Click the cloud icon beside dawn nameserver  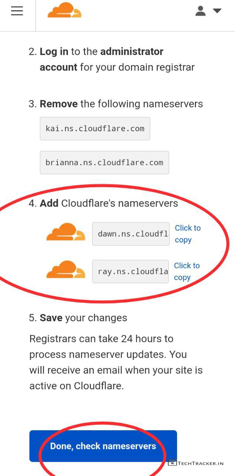pos(66,232)
